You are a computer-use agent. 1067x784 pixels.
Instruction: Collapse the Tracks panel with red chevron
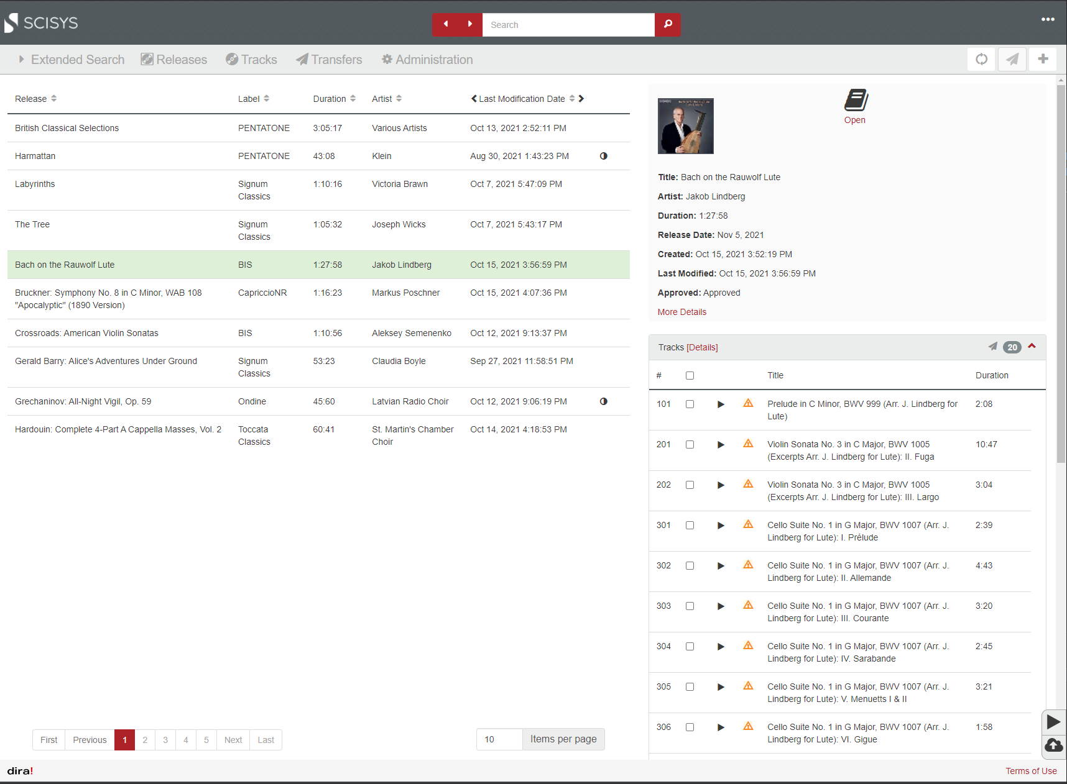(x=1032, y=346)
